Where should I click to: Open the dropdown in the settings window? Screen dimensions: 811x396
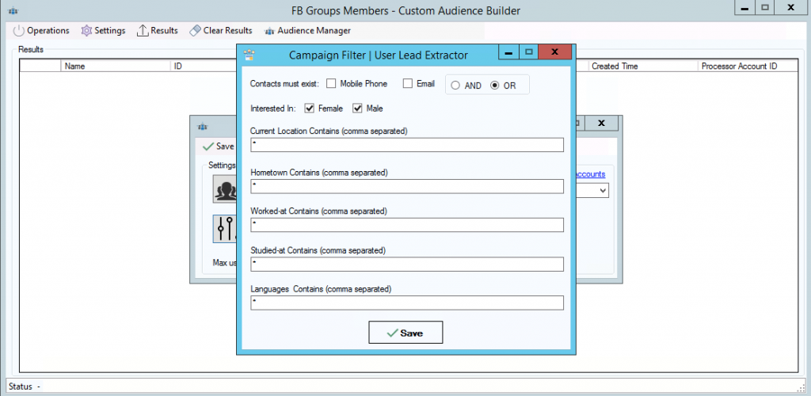point(603,191)
